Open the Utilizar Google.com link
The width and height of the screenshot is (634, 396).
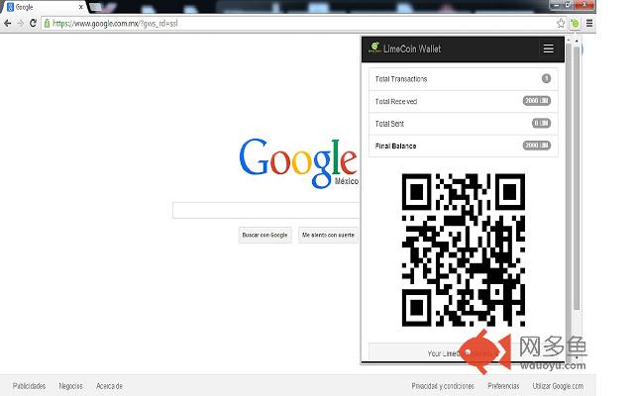tap(558, 386)
